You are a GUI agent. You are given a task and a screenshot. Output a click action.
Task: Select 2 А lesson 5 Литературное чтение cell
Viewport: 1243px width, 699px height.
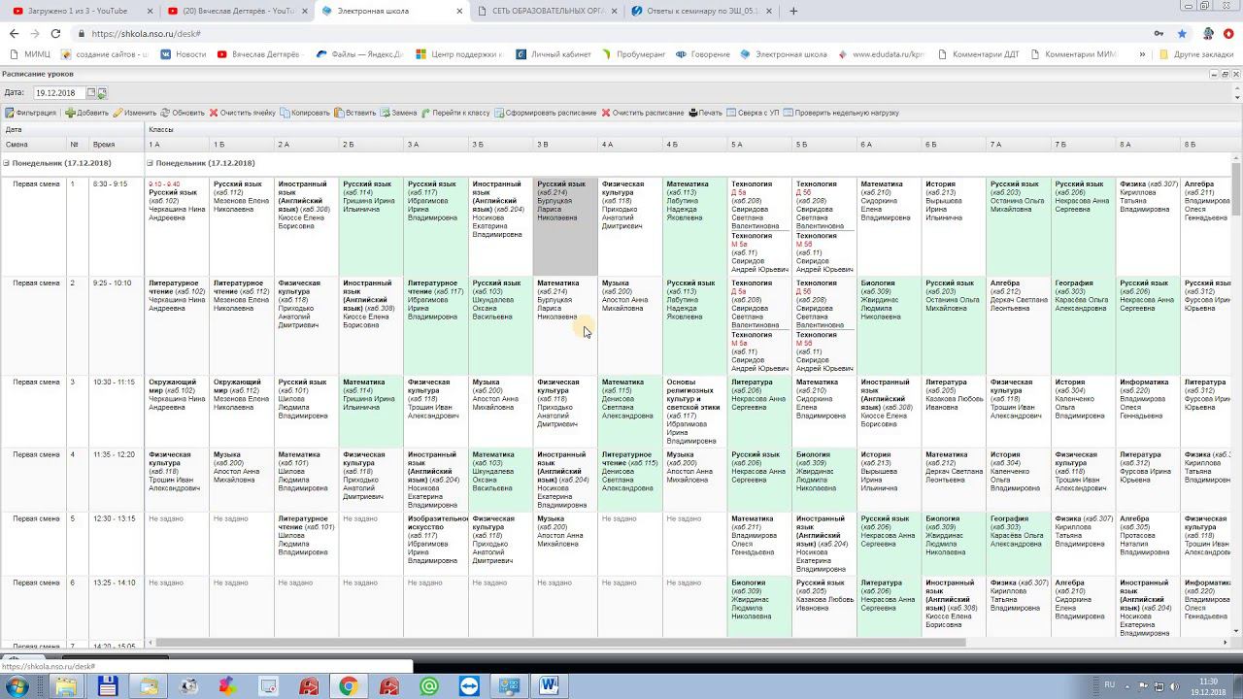[306, 544]
